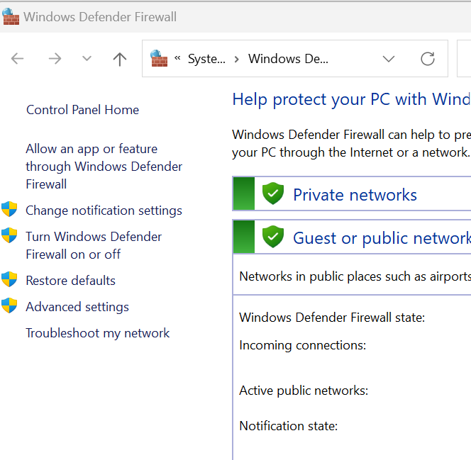Click 'Networks in public places' description text
471x460 pixels.
click(355, 276)
